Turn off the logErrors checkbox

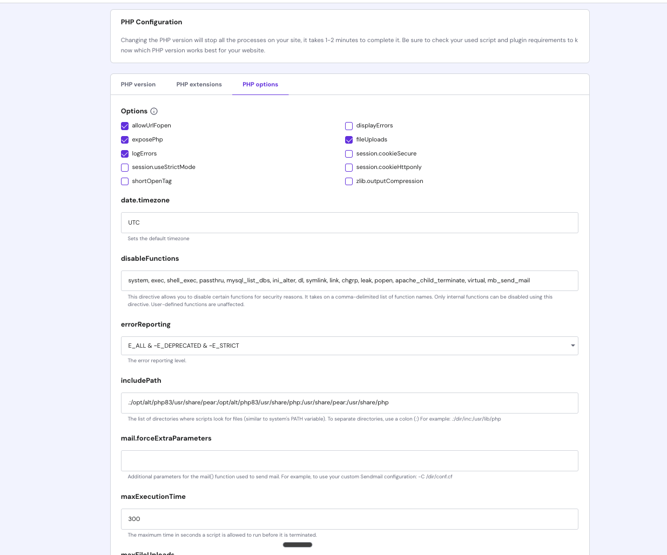pos(125,154)
